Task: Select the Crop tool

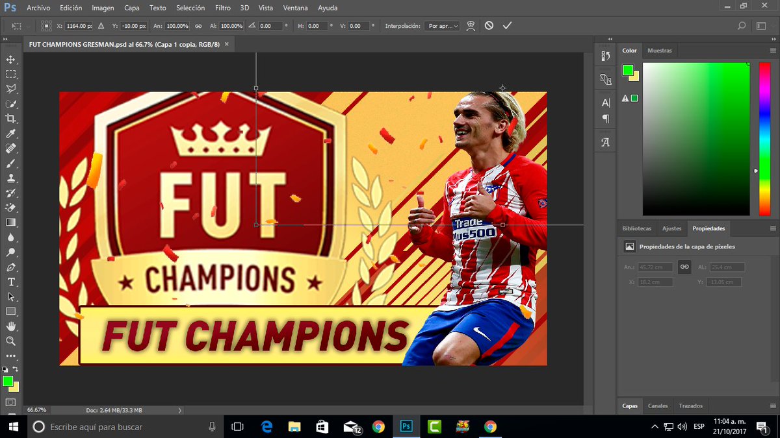Action: pyautogui.click(x=11, y=118)
